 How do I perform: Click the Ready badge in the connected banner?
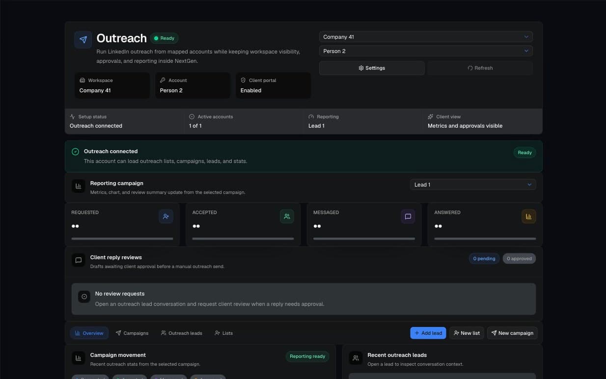525,153
